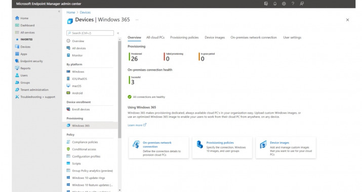Open settings gear in header

click(284, 4)
